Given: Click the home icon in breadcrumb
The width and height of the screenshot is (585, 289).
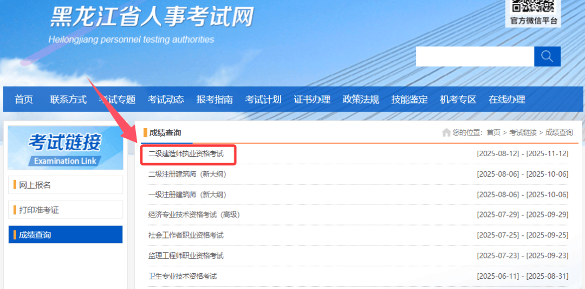Looking at the screenshot, I should (x=446, y=132).
